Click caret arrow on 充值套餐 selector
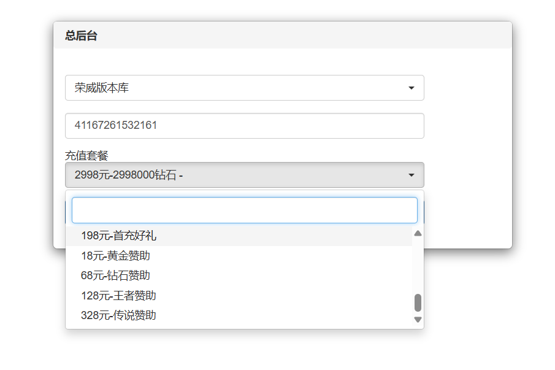555x370 pixels. (x=411, y=175)
